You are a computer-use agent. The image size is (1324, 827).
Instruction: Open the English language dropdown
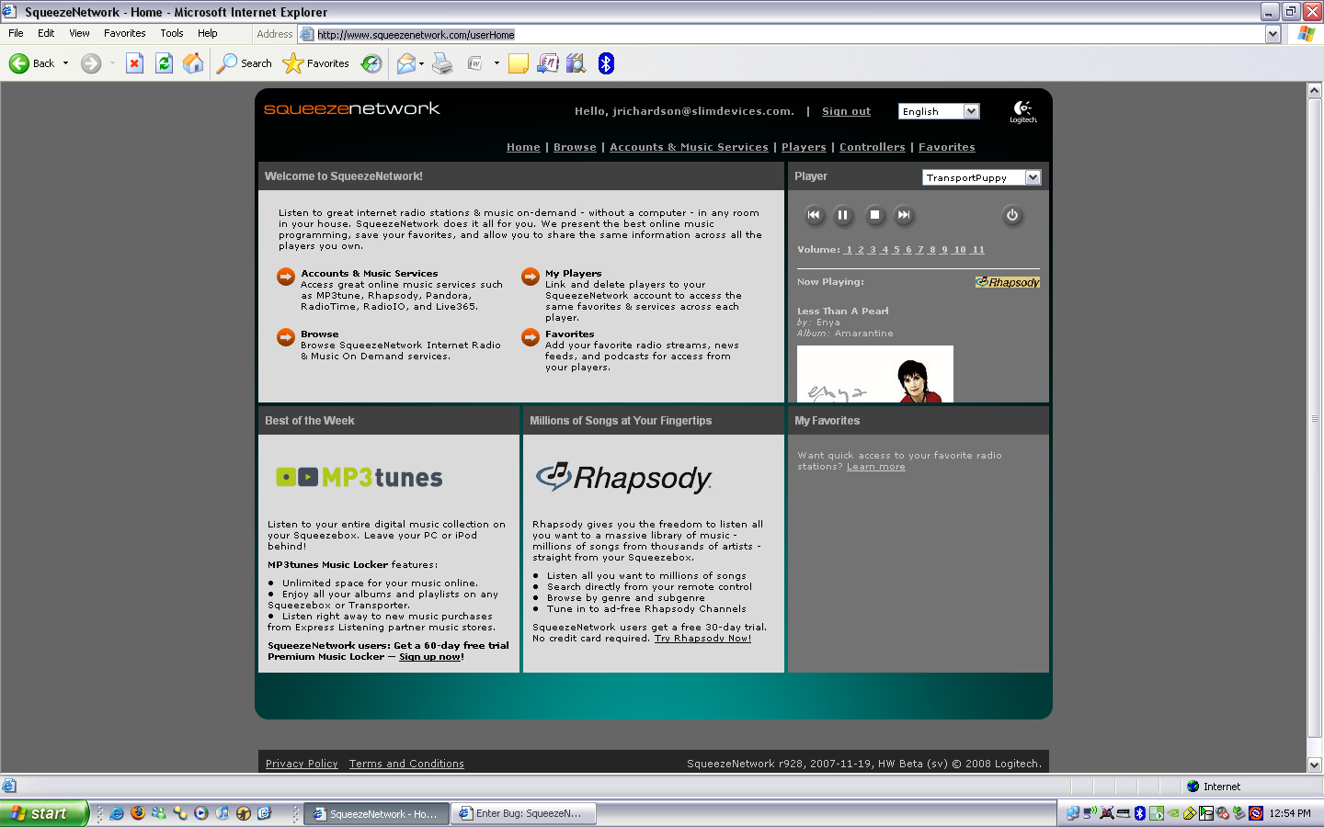pyautogui.click(x=971, y=111)
